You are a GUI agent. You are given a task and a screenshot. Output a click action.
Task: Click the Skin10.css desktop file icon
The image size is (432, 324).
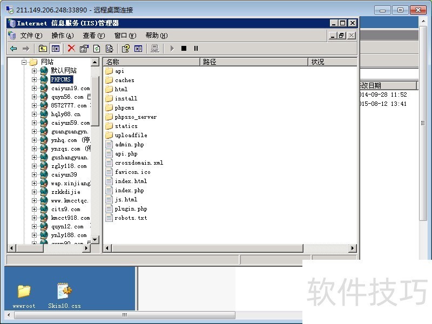coord(64,296)
